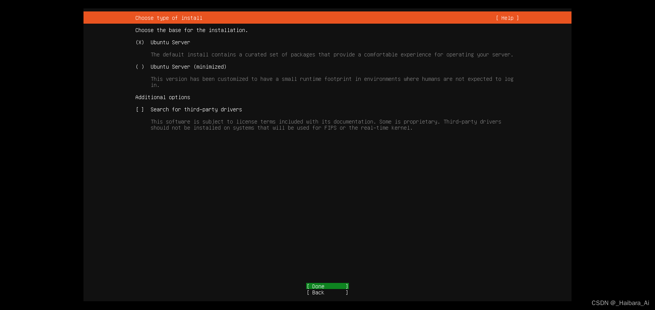Image resolution: width=655 pixels, height=310 pixels.
Task: Click 'Choose the base for the installation.' text
Action: 191,30
